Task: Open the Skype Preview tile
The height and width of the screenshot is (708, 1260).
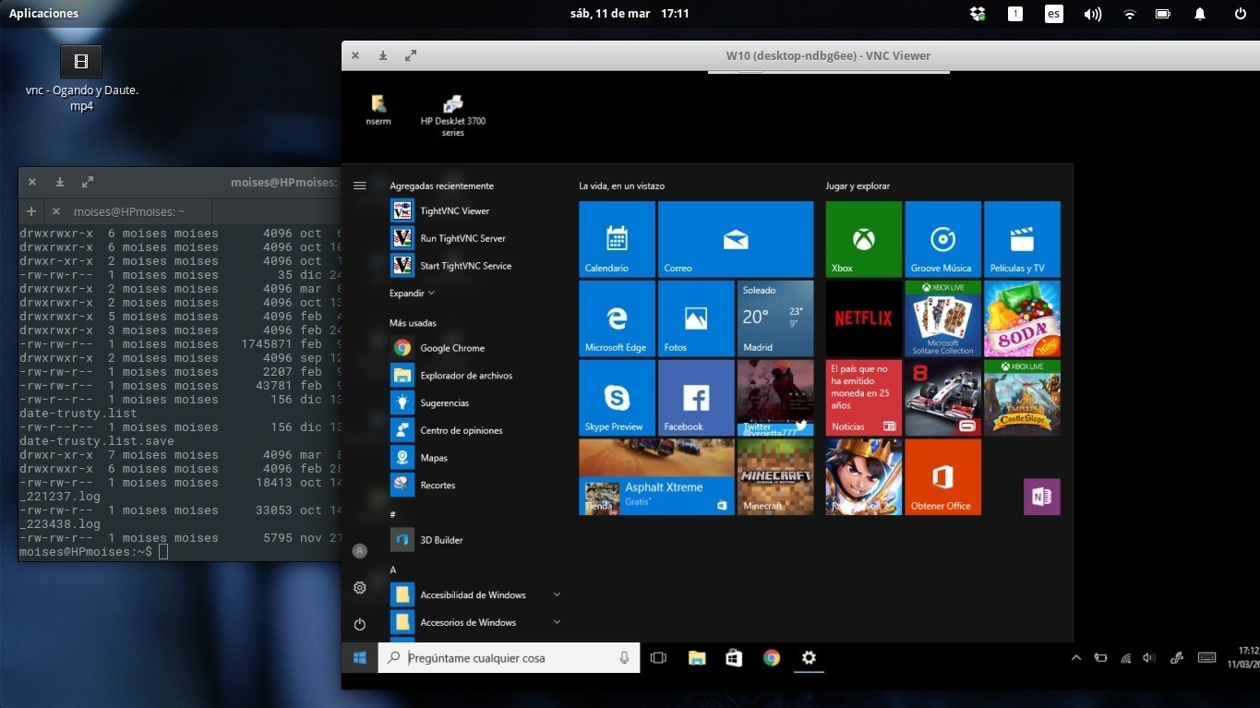Action: [617, 398]
